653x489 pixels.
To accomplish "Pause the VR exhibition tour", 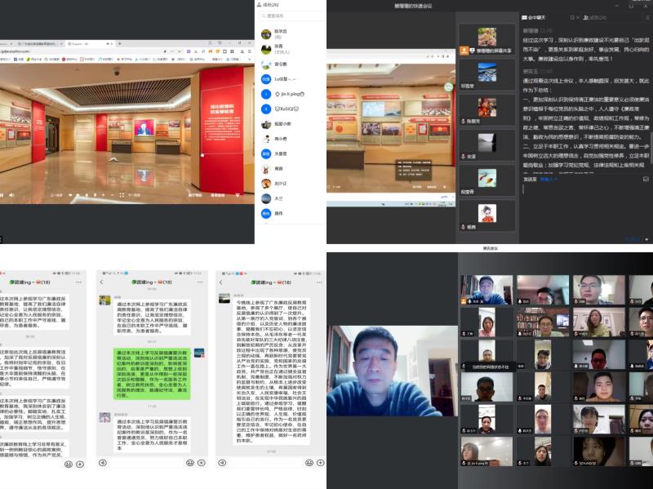I will pyautogui.click(x=2, y=194).
